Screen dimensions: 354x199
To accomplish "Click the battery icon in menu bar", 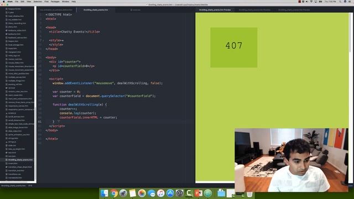I will point(320,1).
